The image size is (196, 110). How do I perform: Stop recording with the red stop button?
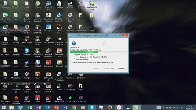pyautogui.click(x=42, y=84)
